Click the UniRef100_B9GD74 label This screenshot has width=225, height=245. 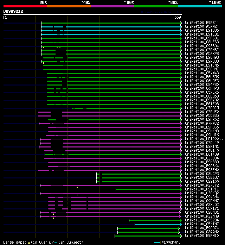pyautogui.click(x=202, y=228)
